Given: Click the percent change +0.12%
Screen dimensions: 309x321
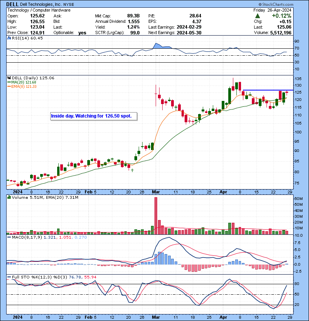Looking at the screenshot, I should (282, 16).
